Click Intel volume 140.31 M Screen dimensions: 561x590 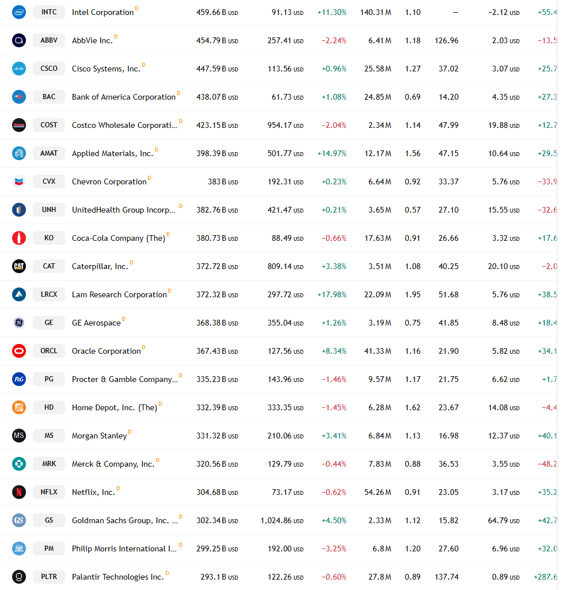pos(376,13)
